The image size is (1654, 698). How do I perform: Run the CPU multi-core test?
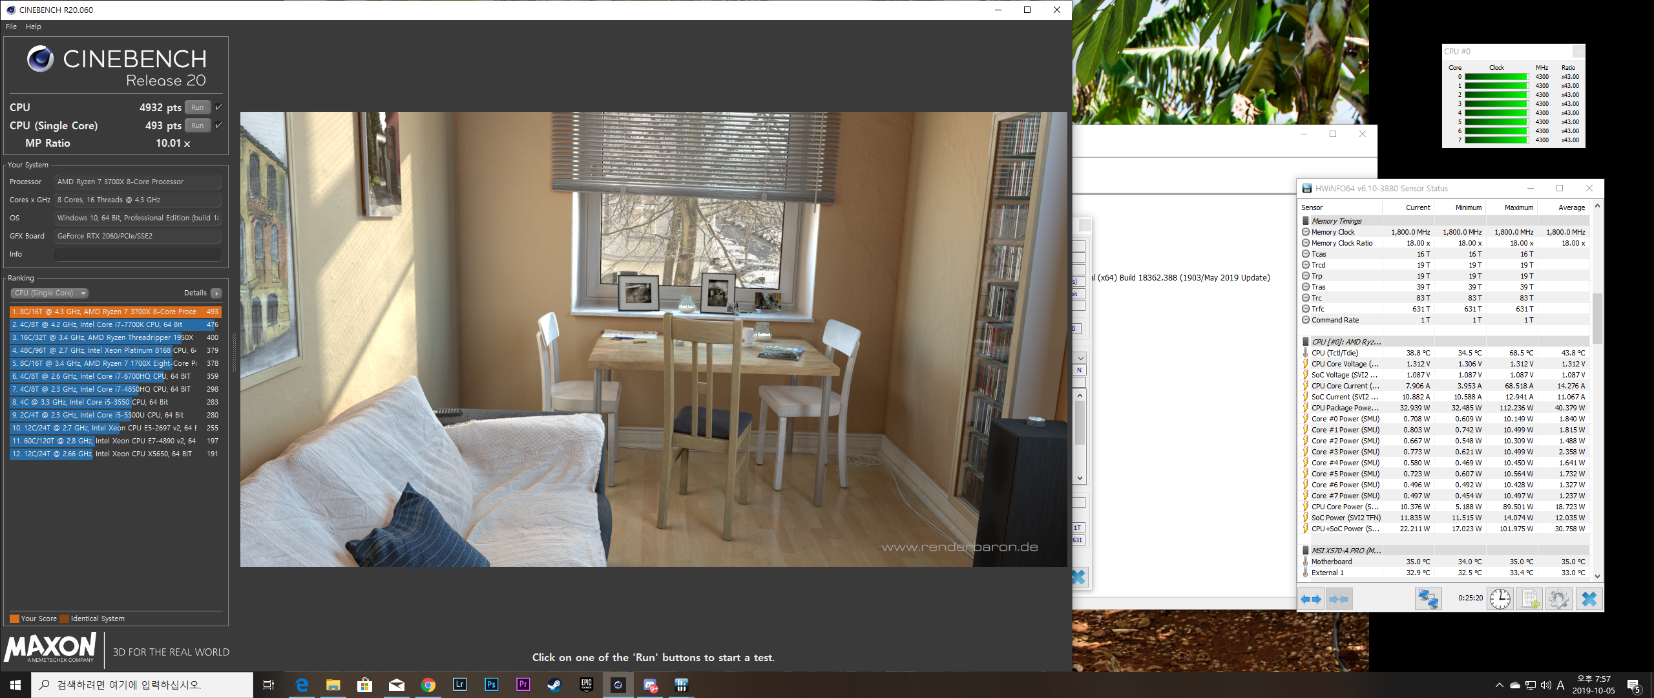click(x=198, y=107)
